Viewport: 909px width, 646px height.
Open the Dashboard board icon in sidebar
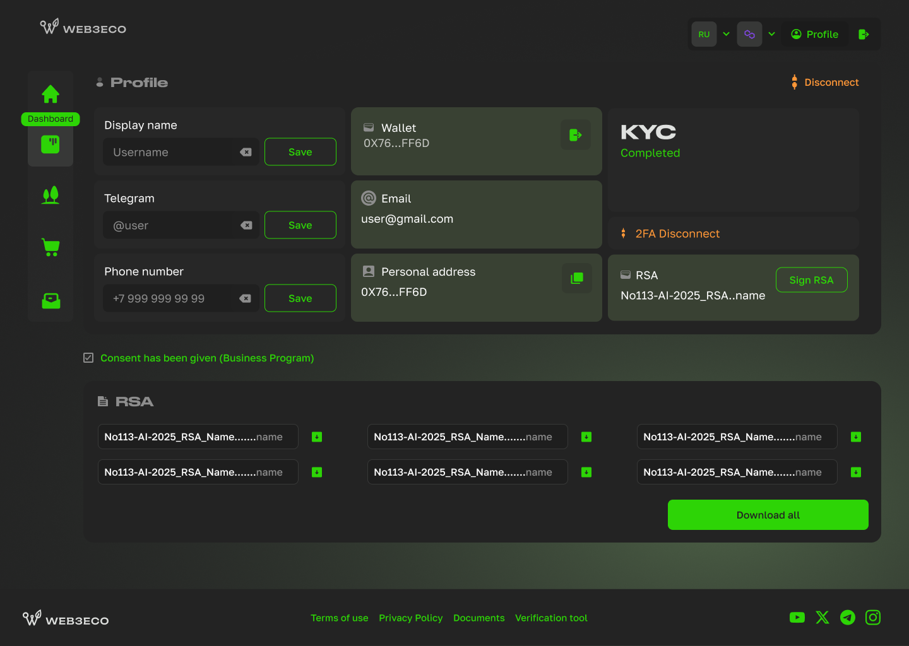(50, 144)
